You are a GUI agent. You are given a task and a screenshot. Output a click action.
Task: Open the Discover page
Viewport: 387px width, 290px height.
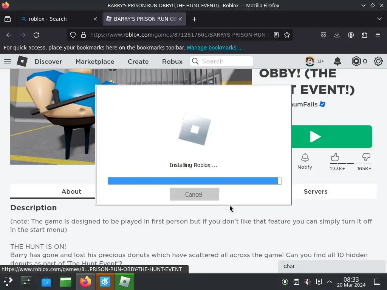tap(48, 62)
